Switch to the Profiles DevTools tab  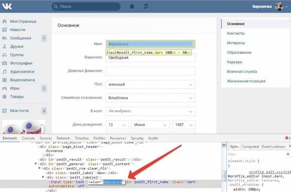pyautogui.click(x=99, y=138)
